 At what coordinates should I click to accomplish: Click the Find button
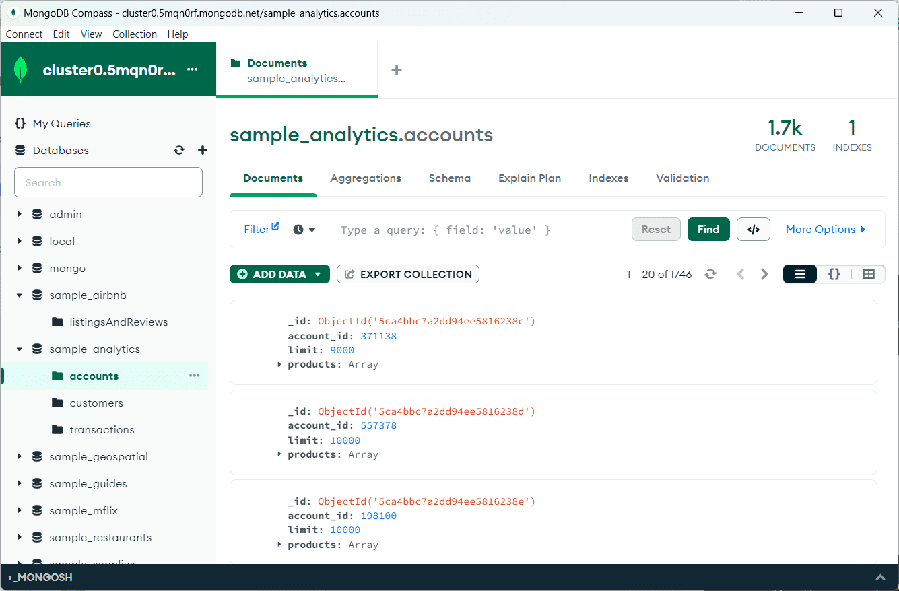[x=708, y=229]
